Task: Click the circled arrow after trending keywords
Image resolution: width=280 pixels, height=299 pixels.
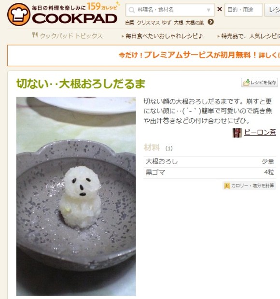Action: [x=210, y=22]
